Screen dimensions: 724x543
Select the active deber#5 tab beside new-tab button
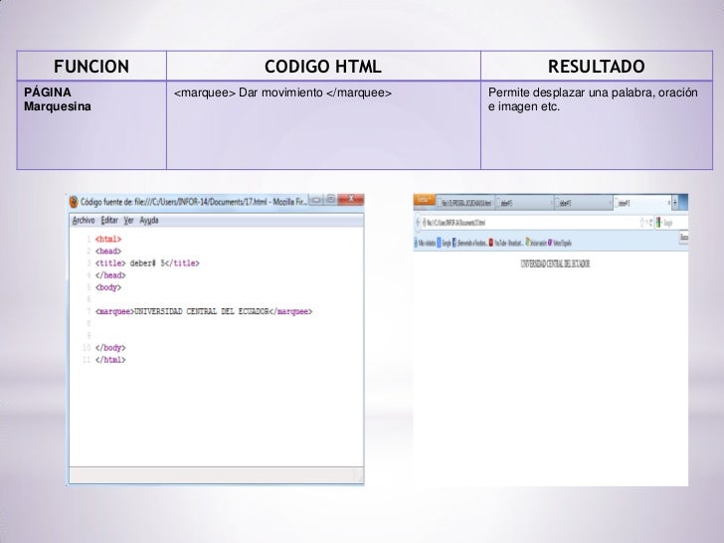tap(642, 203)
